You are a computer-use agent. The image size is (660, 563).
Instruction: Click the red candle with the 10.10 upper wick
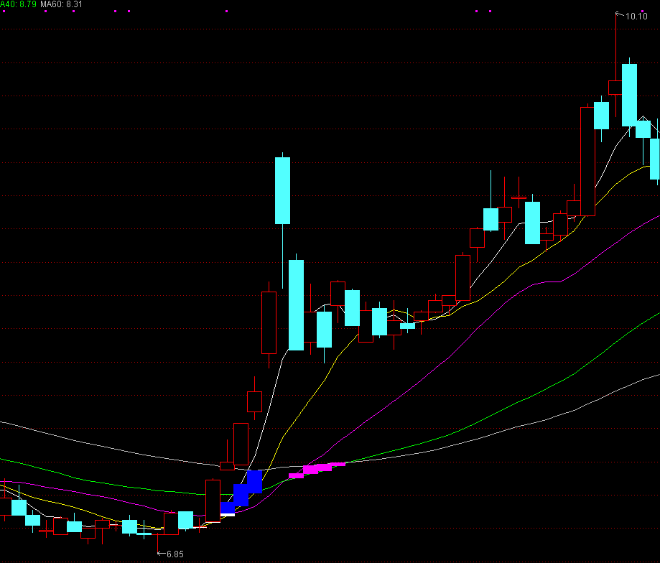pyautogui.click(x=615, y=87)
